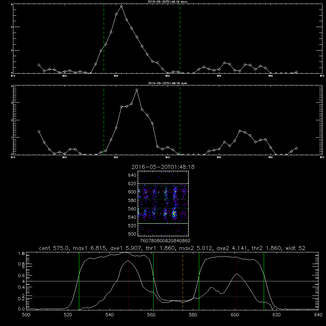Screen dimensions: 326x326
Task: Click the y-axis label '520' beside the color image
Action: (132, 226)
